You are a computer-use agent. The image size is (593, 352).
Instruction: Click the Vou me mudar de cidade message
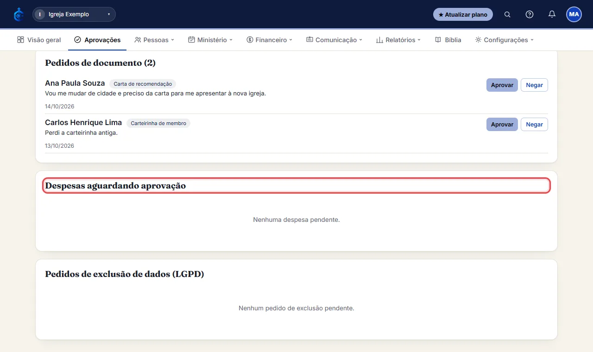pos(156,94)
